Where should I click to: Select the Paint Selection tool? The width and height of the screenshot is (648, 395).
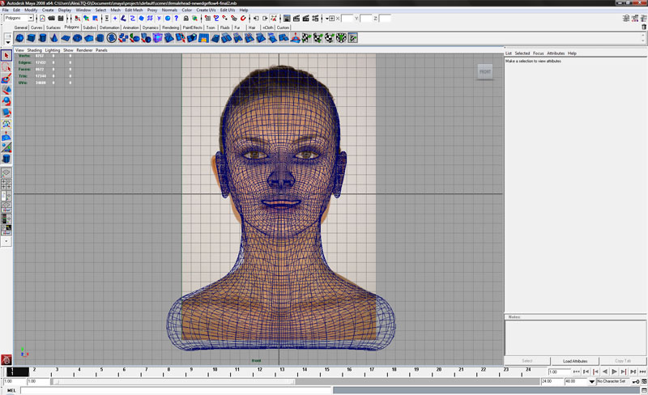[x=6, y=79]
